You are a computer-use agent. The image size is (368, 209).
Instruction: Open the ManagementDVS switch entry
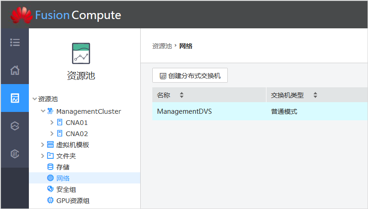(x=184, y=111)
